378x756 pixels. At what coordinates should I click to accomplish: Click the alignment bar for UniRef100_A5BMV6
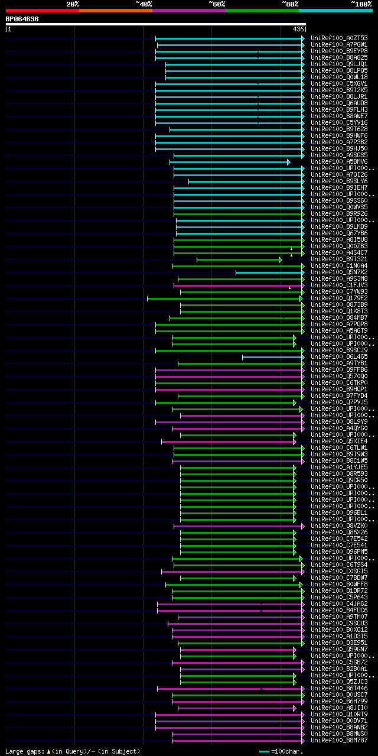pos(230,162)
